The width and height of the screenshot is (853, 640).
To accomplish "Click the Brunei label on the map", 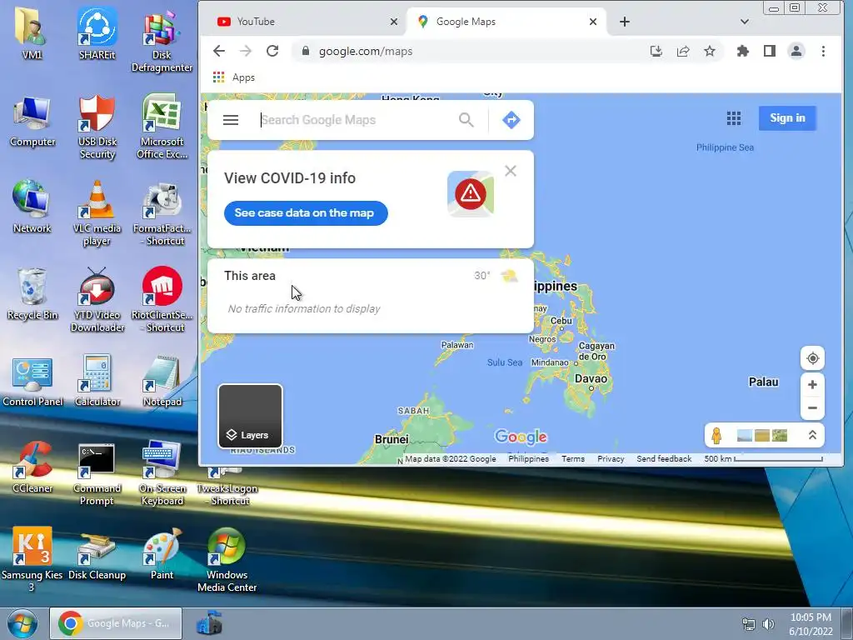I will pyautogui.click(x=392, y=439).
